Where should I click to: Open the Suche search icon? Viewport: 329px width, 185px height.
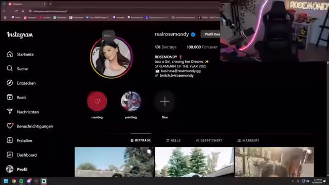(10, 68)
